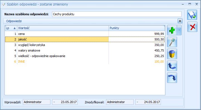Close the Szablon odpowiedzi window
This screenshot has height=110, width=201.
pos(197,4)
